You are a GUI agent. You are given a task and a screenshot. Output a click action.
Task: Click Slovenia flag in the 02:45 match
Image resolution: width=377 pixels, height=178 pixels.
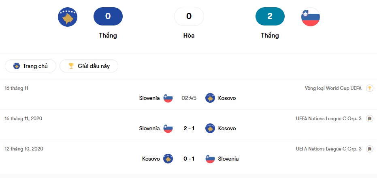click(x=168, y=98)
